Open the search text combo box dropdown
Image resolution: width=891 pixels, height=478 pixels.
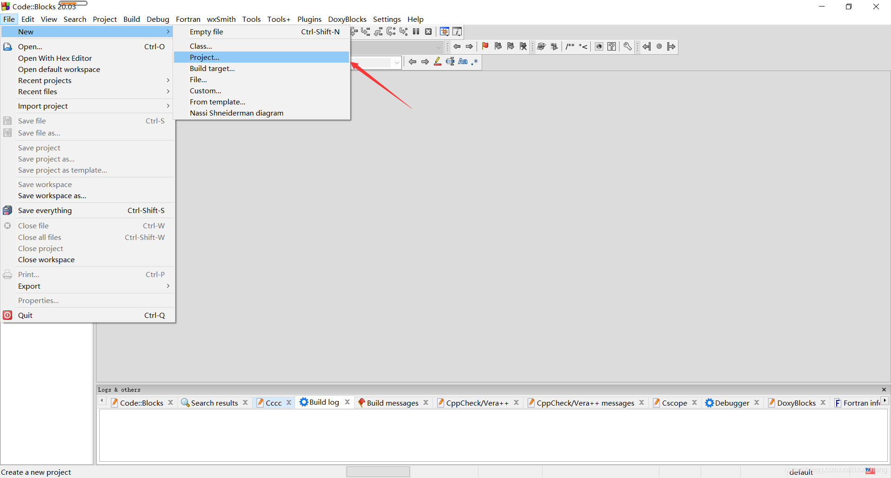click(x=397, y=62)
